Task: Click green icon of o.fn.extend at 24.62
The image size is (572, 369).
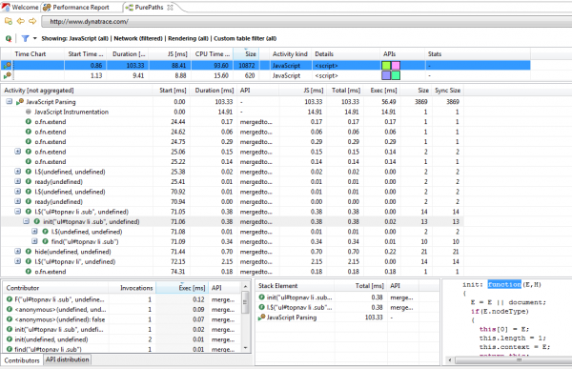Action: point(29,132)
